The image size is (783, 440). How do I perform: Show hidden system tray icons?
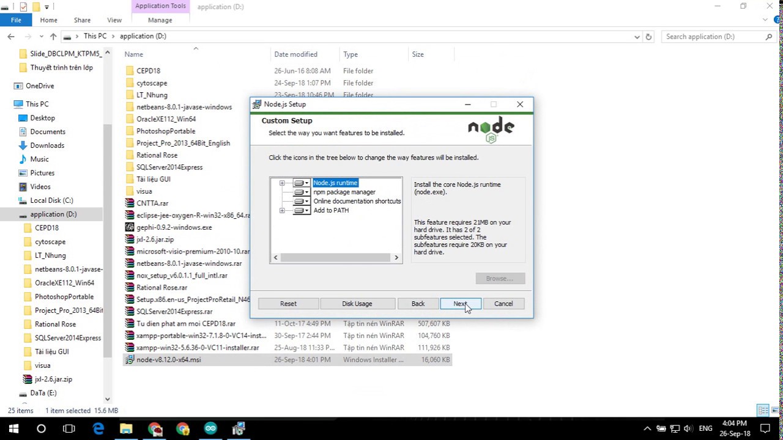(648, 428)
